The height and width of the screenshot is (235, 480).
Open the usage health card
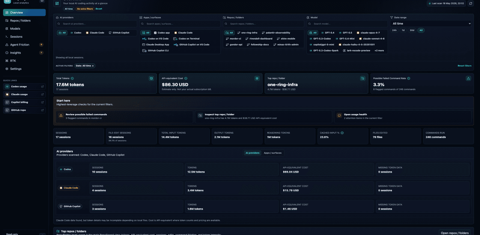tap(403, 116)
